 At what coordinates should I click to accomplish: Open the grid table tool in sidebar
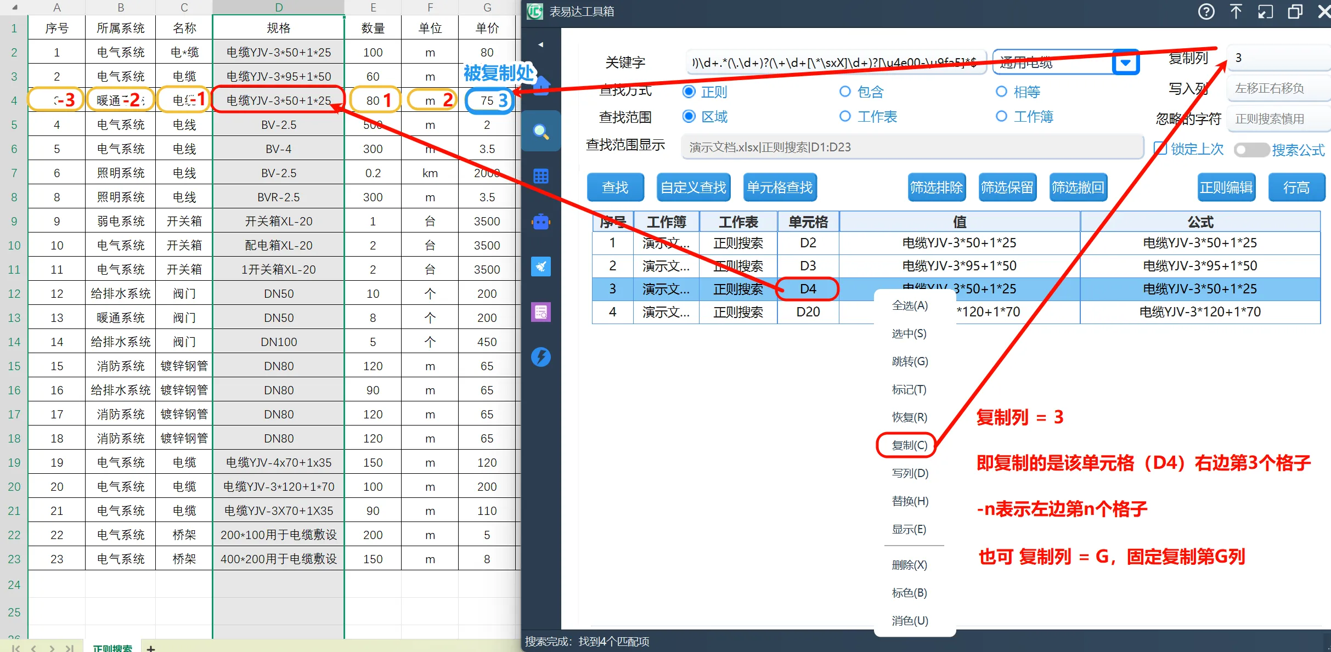click(541, 176)
